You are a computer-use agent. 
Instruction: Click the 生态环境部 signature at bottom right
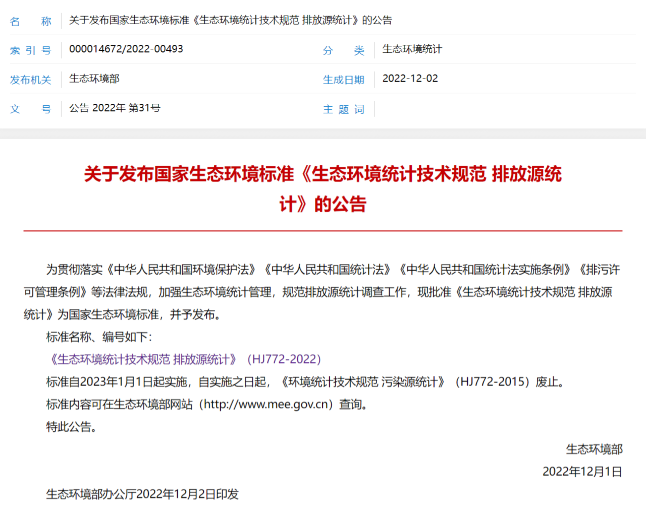coord(594,449)
